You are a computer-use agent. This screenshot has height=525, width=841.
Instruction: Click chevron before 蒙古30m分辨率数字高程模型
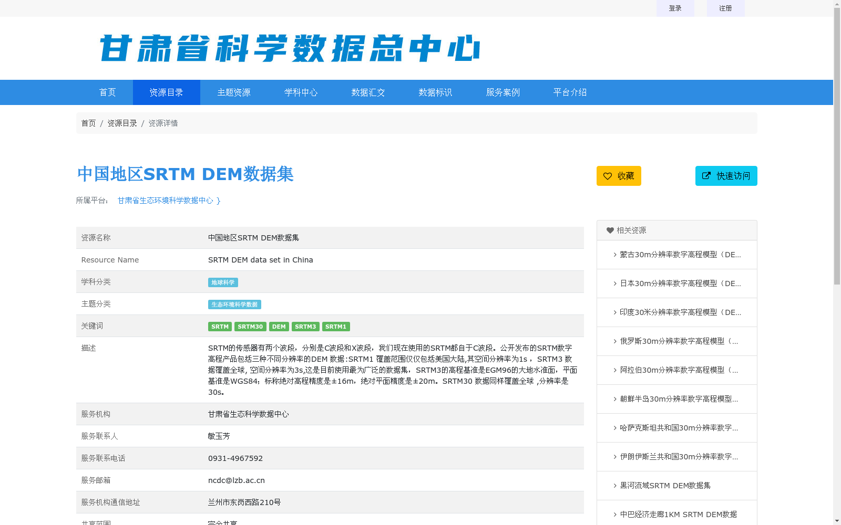[x=615, y=255]
